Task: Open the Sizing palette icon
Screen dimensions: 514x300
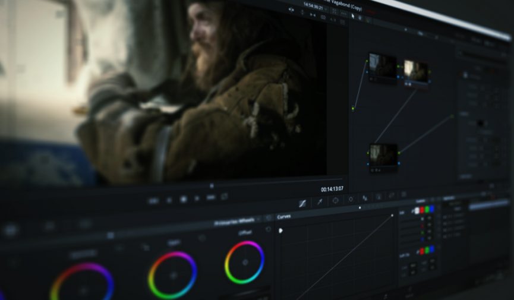Action: [x=392, y=195]
